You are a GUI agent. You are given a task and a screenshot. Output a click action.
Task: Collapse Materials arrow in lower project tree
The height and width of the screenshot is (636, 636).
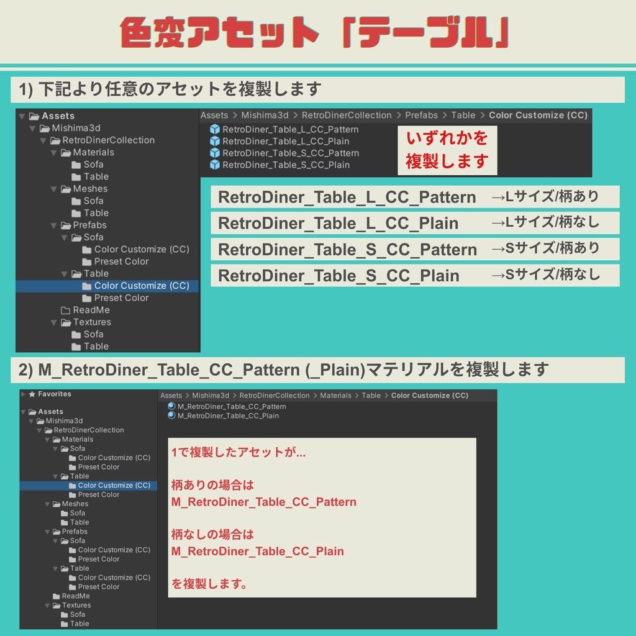click(47, 440)
